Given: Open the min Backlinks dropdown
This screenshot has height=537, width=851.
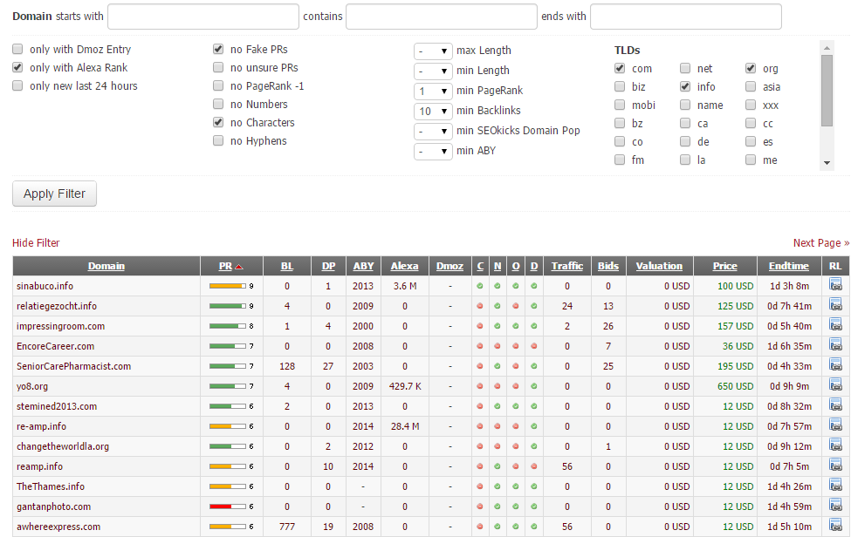Looking at the screenshot, I should [433, 111].
